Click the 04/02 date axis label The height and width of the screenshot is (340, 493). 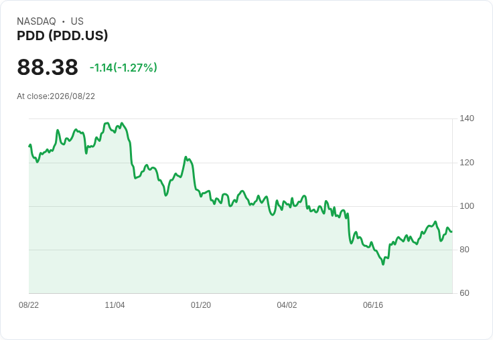(287, 305)
